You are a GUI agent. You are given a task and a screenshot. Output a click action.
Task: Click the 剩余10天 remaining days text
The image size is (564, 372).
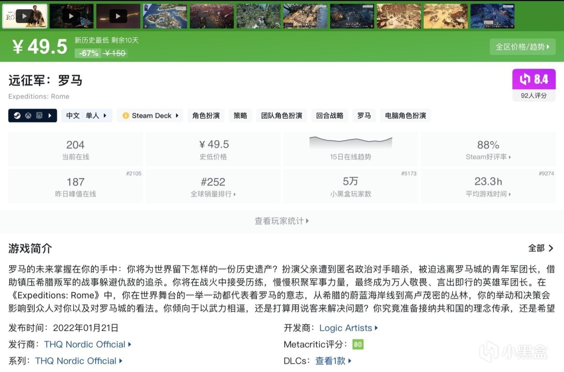pyautogui.click(x=125, y=41)
